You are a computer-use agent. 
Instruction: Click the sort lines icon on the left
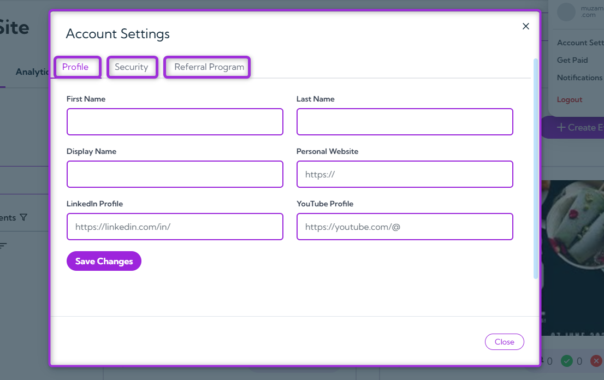3,245
